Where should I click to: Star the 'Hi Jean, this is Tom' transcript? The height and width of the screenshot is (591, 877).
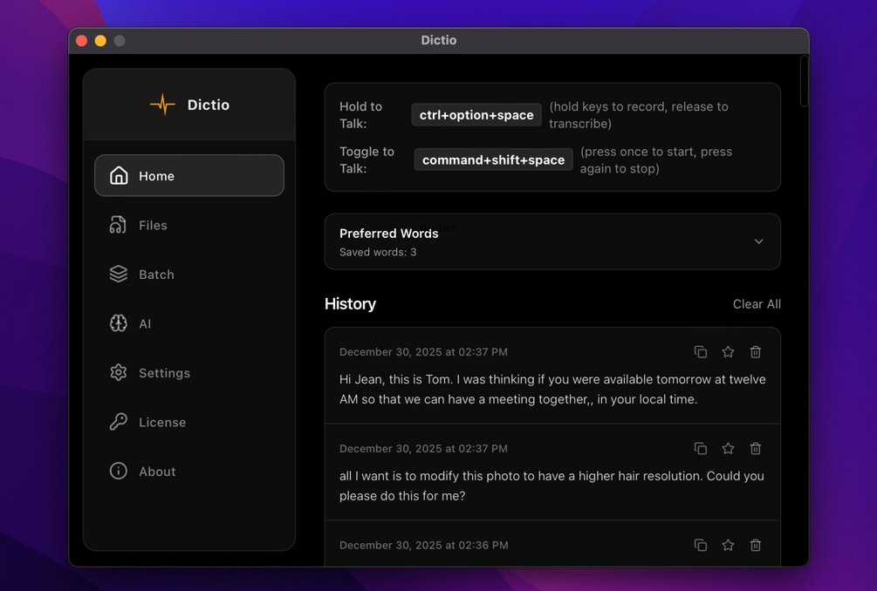point(728,352)
